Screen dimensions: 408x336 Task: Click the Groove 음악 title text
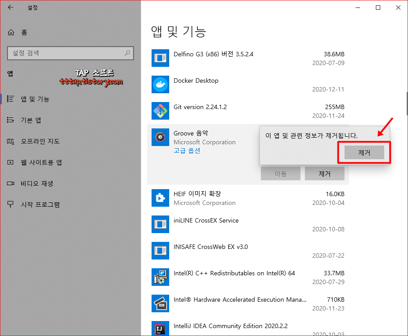coord(191,133)
